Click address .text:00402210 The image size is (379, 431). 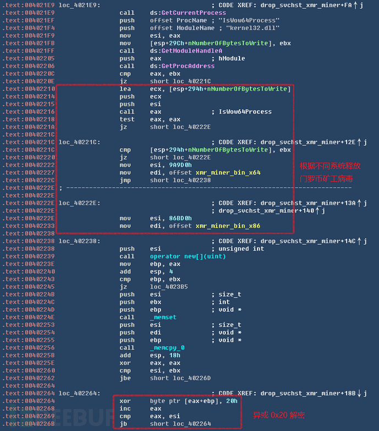click(29, 89)
